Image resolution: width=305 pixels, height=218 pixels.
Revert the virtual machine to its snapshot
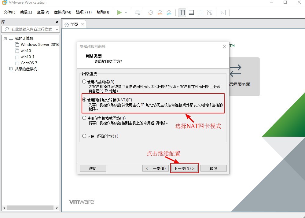tap(159, 13)
